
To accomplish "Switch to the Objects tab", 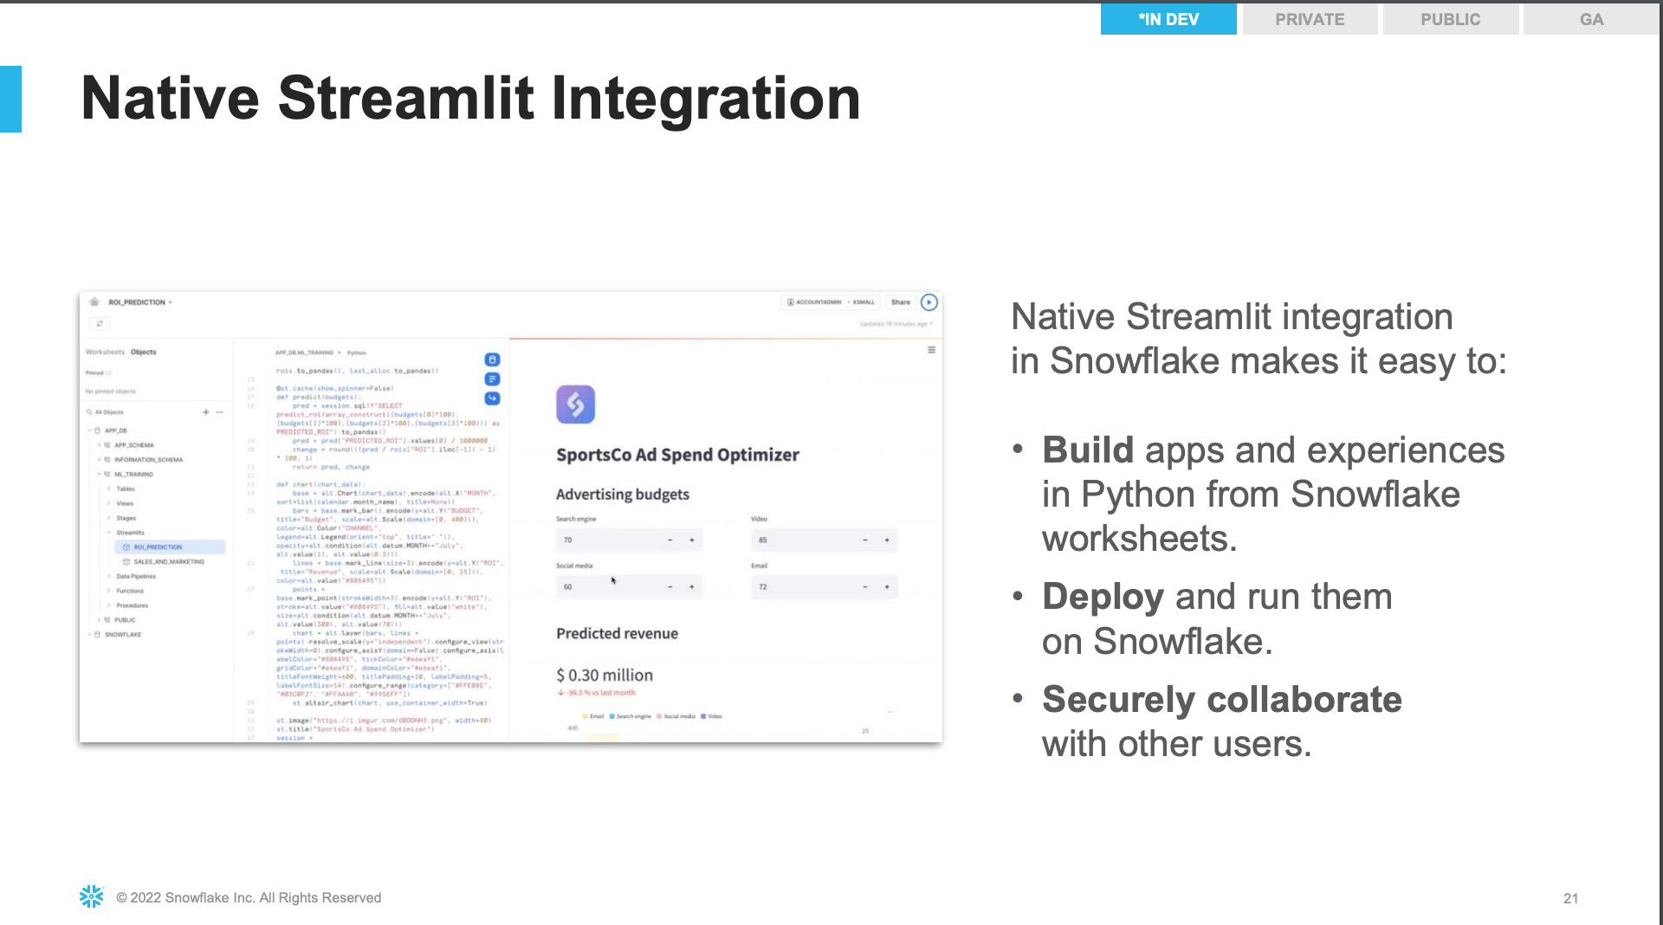I will click(x=143, y=352).
